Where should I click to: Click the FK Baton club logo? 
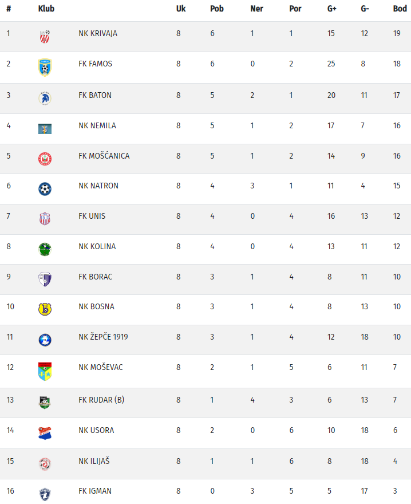[45, 99]
